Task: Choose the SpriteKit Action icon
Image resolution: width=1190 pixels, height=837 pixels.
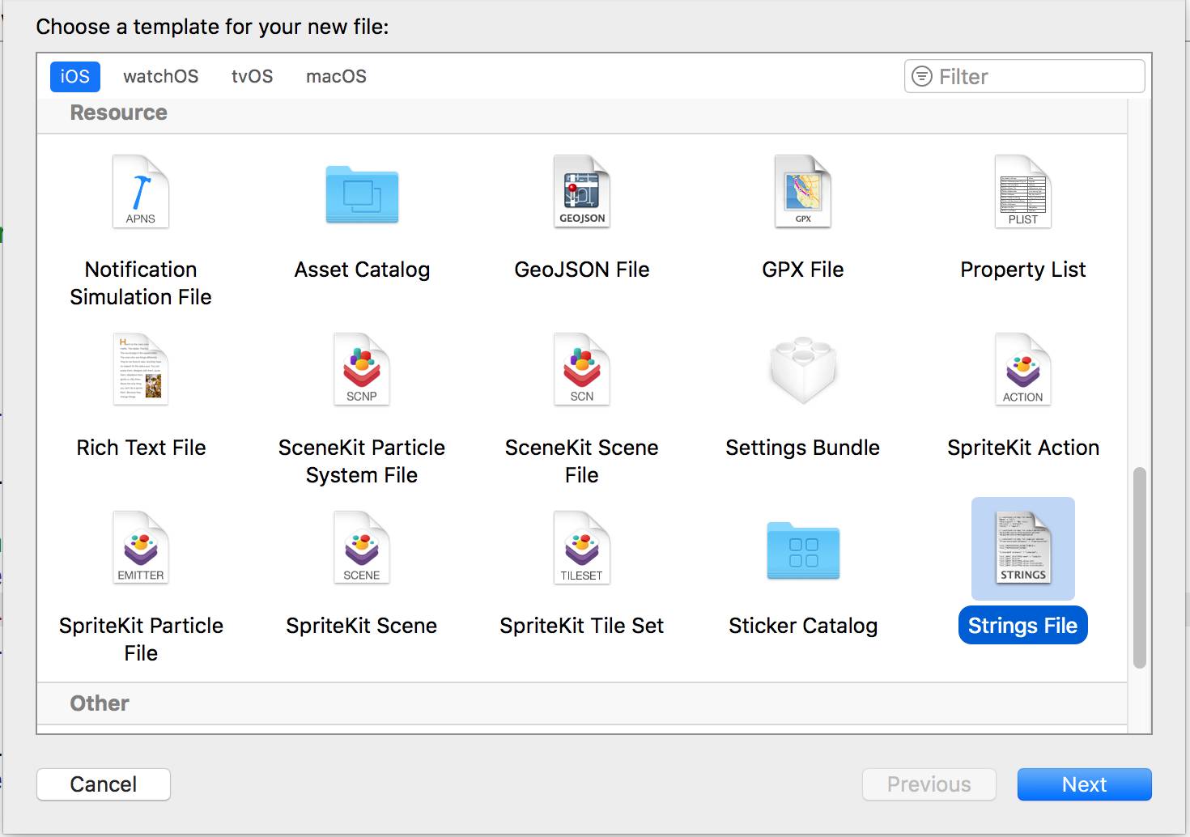Action: tap(1023, 369)
